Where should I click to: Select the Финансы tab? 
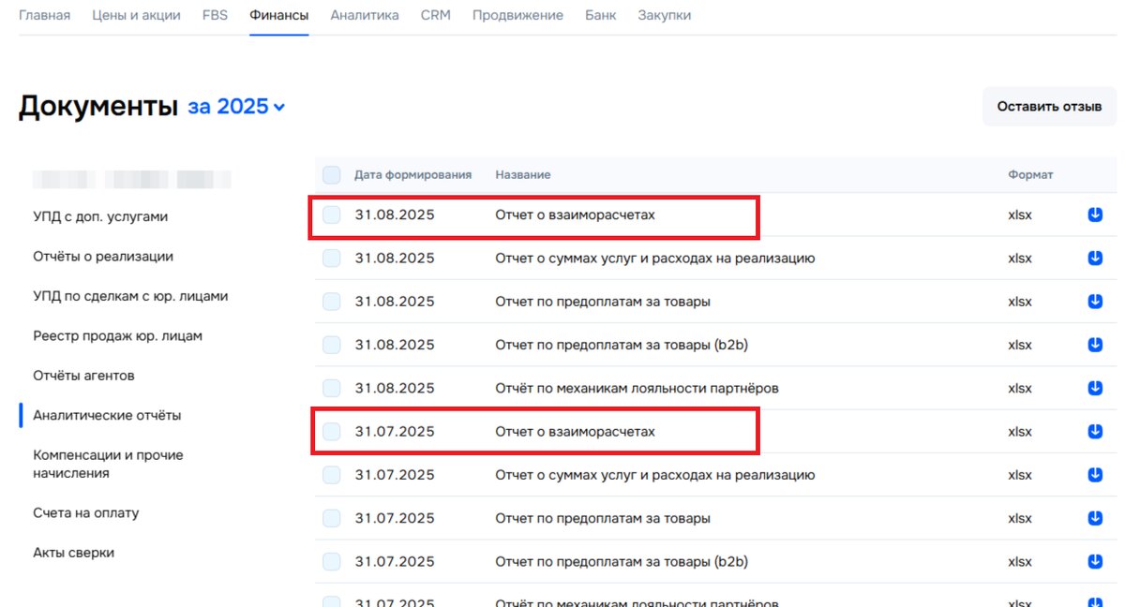[x=279, y=15]
